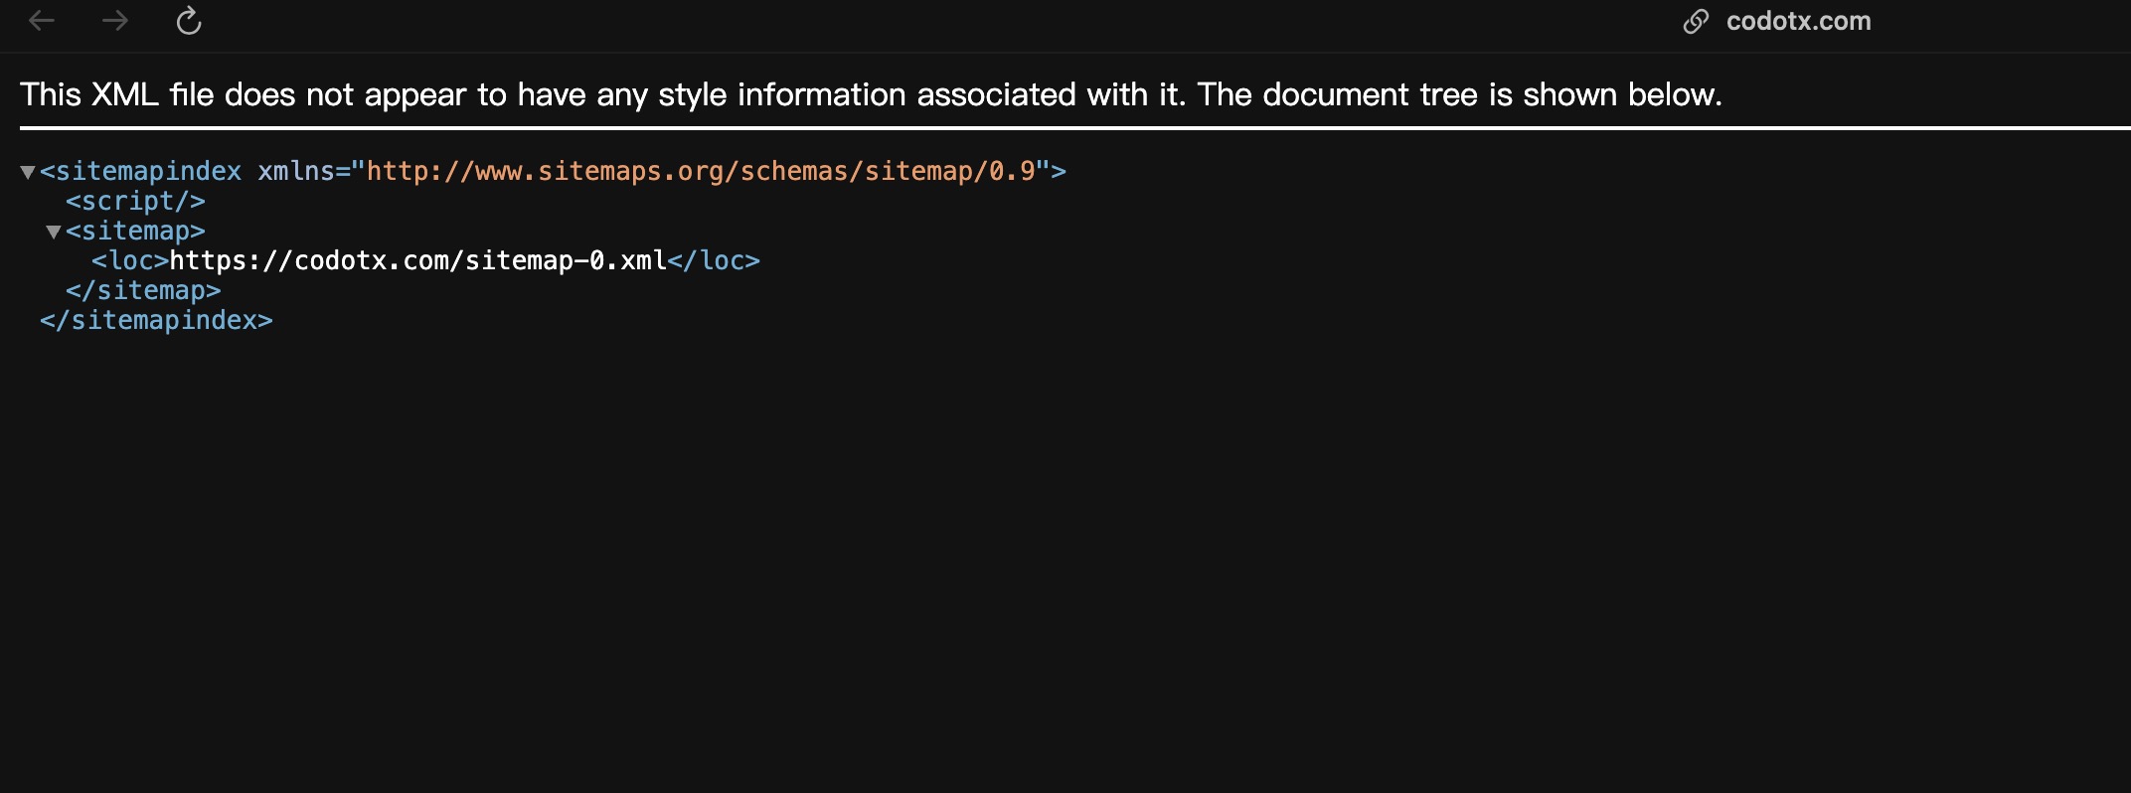Click the codotx.com address text
Image resolution: width=2131 pixels, height=793 pixels.
1798,21
